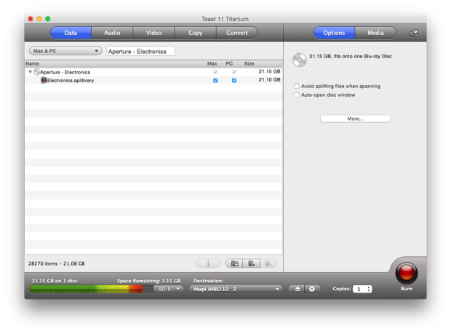The image size is (451, 334).
Task: Toggle Mac checkbox for Aperture - Electronics
Action: coord(215,72)
